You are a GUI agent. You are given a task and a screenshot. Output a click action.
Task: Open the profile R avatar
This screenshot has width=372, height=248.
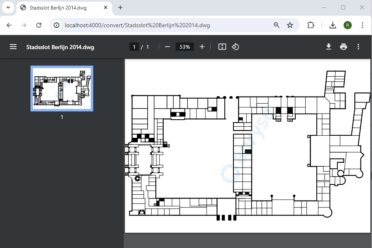point(348,25)
